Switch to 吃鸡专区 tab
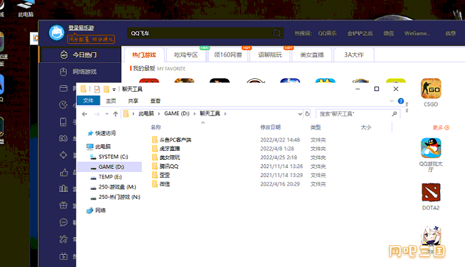The width and height of the screenshot is (465, 267). (186, 55)
